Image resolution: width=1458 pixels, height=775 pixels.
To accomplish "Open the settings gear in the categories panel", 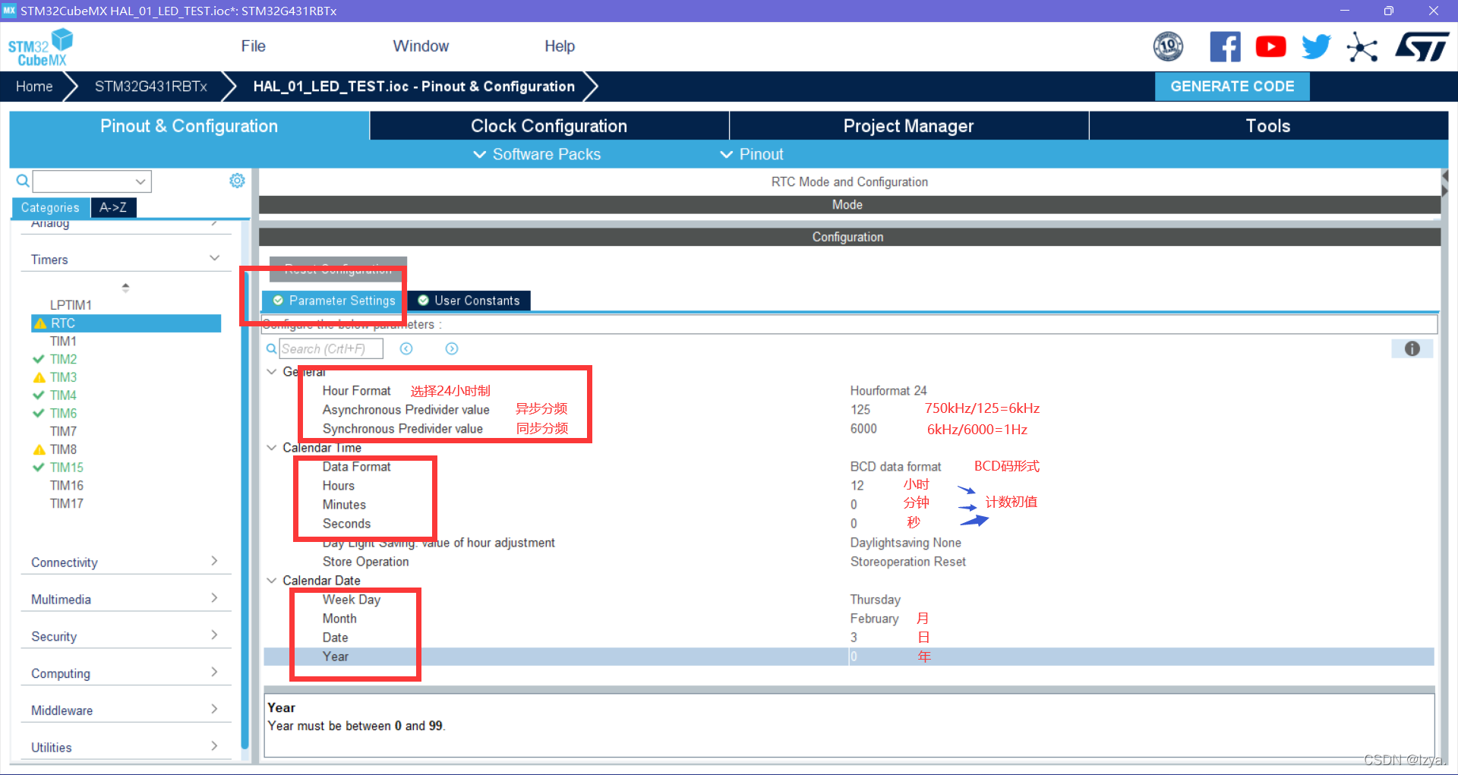I will click(237, 181).
